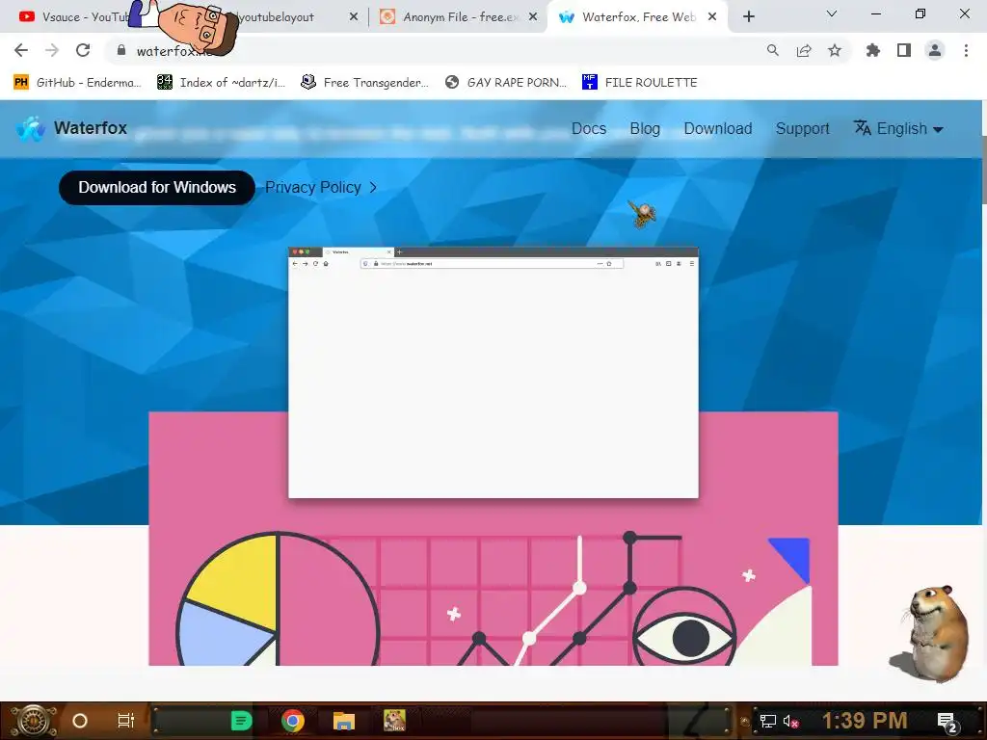Open the hamster box app on taskbar
The width and height of the screenshot is (987, 740).
(x=394, y=721)
